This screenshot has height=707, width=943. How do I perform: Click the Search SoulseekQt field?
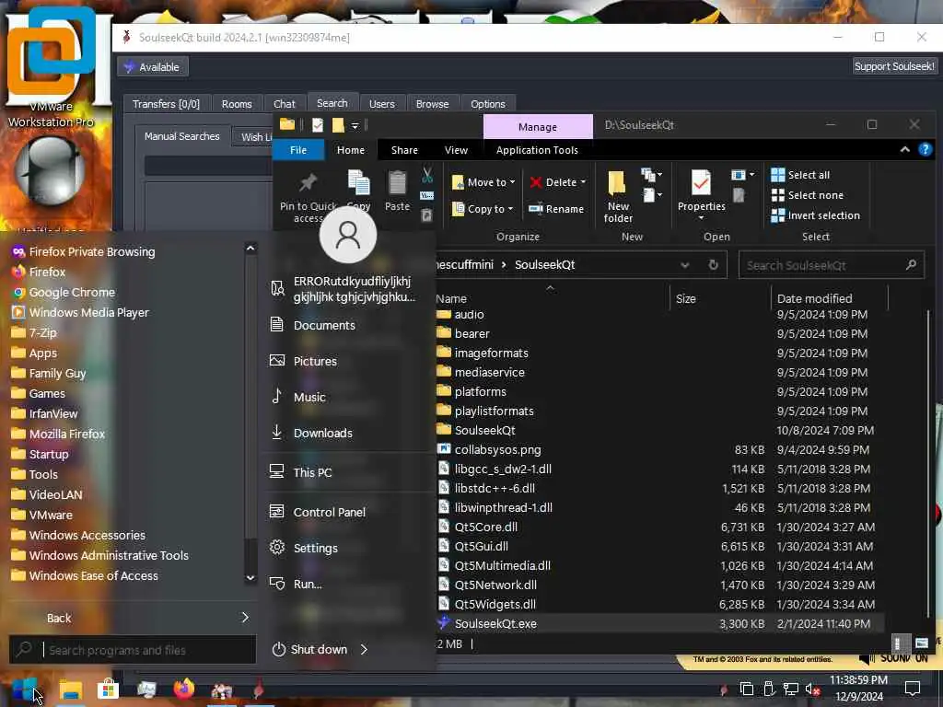831,265
